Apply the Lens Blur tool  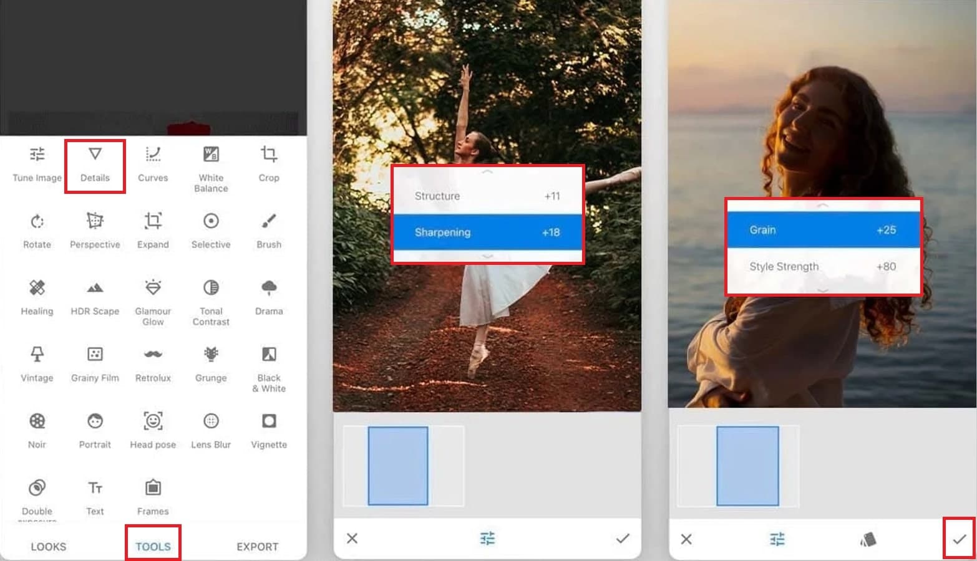click(x=211, y=431)
